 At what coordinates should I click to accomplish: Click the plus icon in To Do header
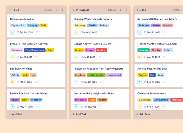point(57,10)
